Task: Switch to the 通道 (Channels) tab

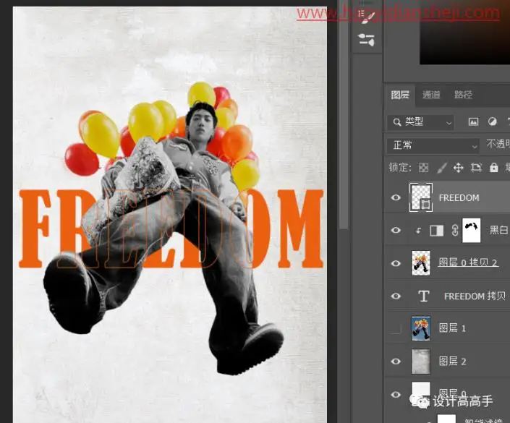Action: click(431, 95)
